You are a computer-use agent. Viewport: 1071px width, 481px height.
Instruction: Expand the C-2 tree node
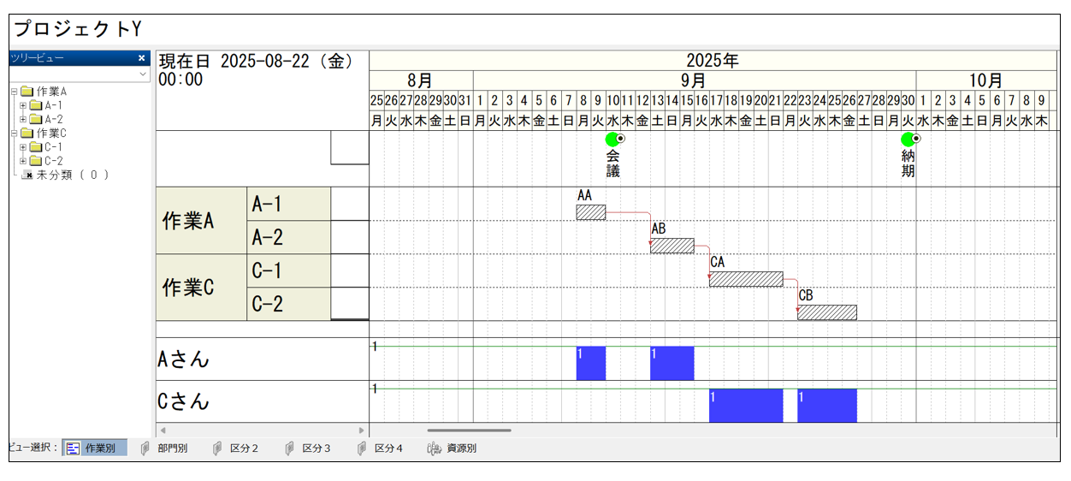[x=23, y=161]
